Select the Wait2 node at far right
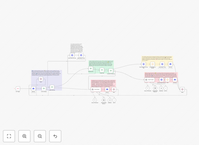This screenshot has width=199, height=145. pyautogui.click(x=182, y=89)
